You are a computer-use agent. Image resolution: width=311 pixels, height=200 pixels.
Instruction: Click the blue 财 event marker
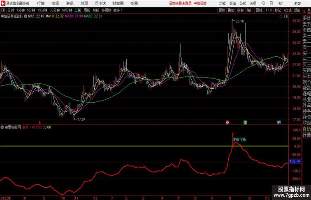point(279,122)
